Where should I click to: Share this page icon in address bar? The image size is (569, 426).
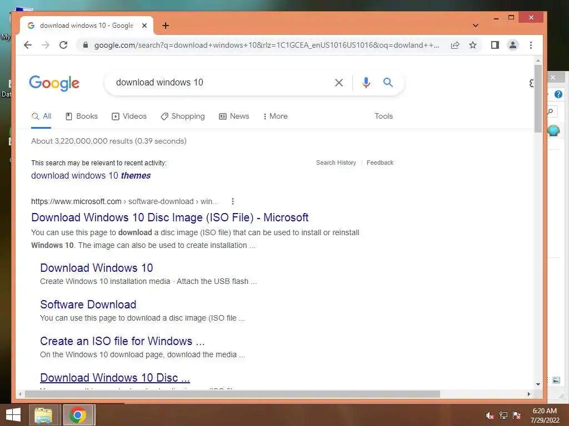pyautogui.click(x=455, y=45)
